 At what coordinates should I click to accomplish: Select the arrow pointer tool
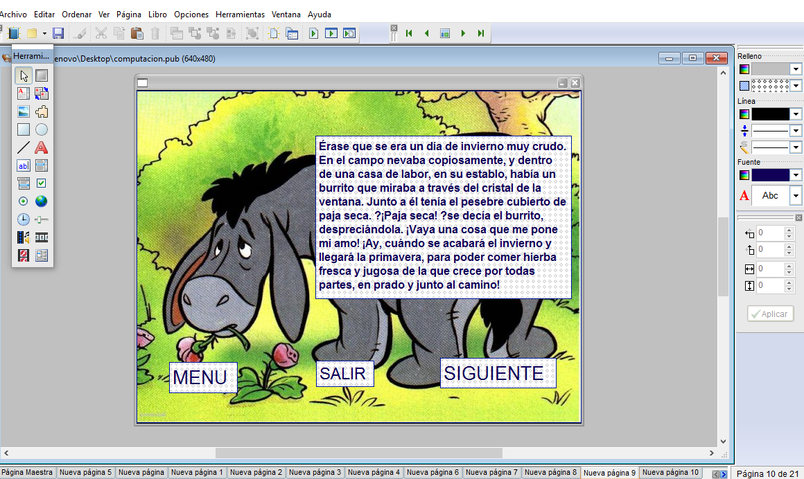[23, 76]
